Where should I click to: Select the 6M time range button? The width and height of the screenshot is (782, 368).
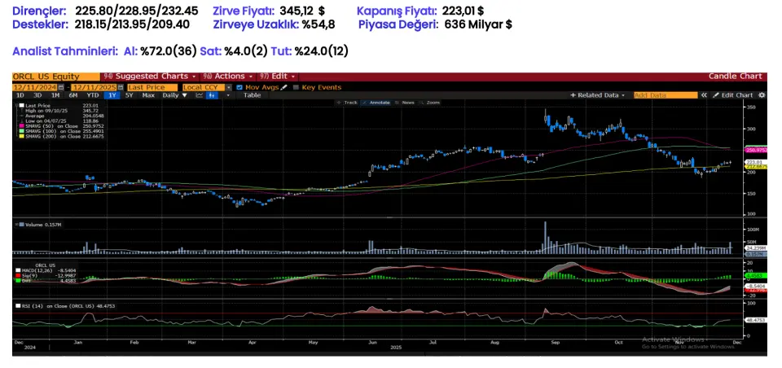click(x=72, y=95)
